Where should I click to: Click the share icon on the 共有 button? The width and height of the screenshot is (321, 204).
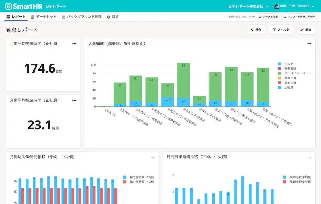click(252, 30)
